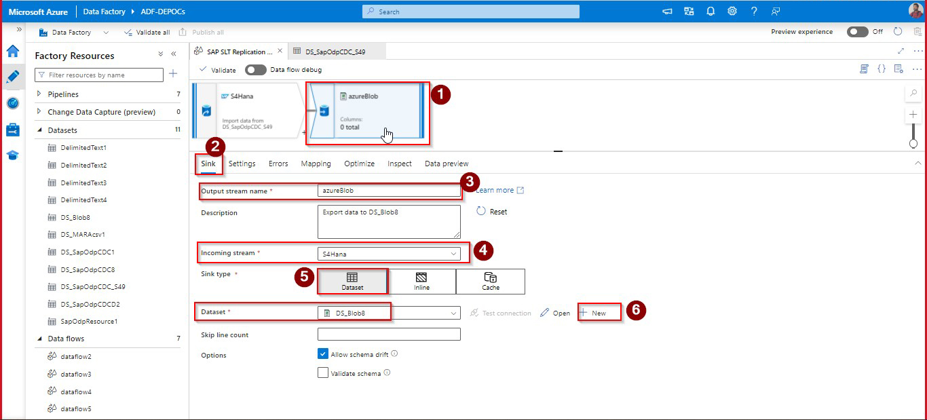927x420 pixels.
Task: Toggle the Preview experience switch
Action: 858,32
